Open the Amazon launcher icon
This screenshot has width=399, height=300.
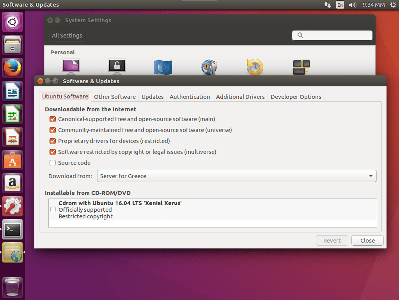(x=12, y=183)
